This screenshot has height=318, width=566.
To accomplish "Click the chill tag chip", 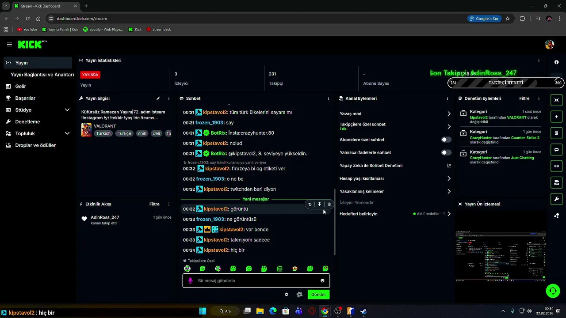I will pos(141,133).
